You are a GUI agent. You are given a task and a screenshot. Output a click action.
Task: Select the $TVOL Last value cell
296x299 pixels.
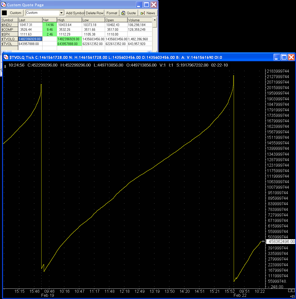pyautogui.click(x=30, y=44)
